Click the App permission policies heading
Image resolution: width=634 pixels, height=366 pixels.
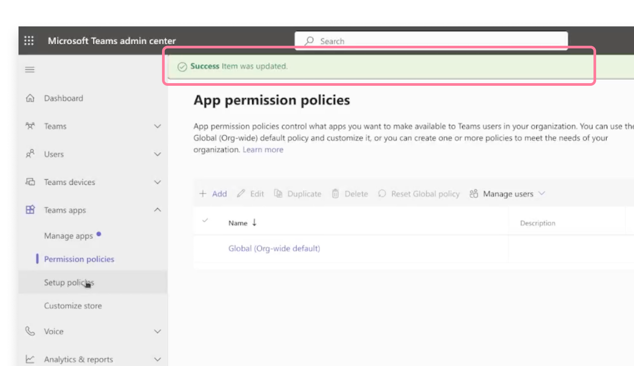pyautogui.click(x=272, y=100)
